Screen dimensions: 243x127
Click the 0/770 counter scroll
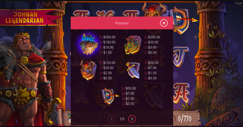coord(185,119)
